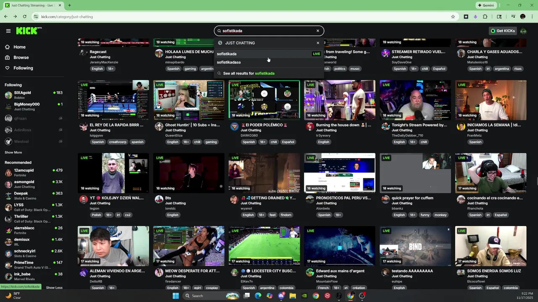538x302 pixels.
Task: Open LEICESTER CITY stream thumbnail
Action: click(264, 246)
